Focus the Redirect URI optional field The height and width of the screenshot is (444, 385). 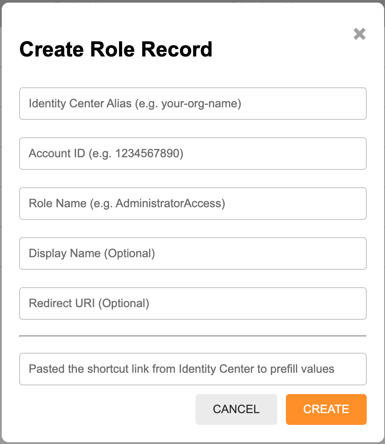[x=192, y=303]
